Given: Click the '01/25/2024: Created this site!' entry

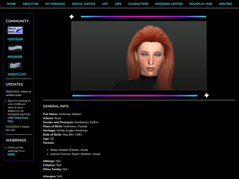Looking at the screenshot, I should click(x=17, y=128).
